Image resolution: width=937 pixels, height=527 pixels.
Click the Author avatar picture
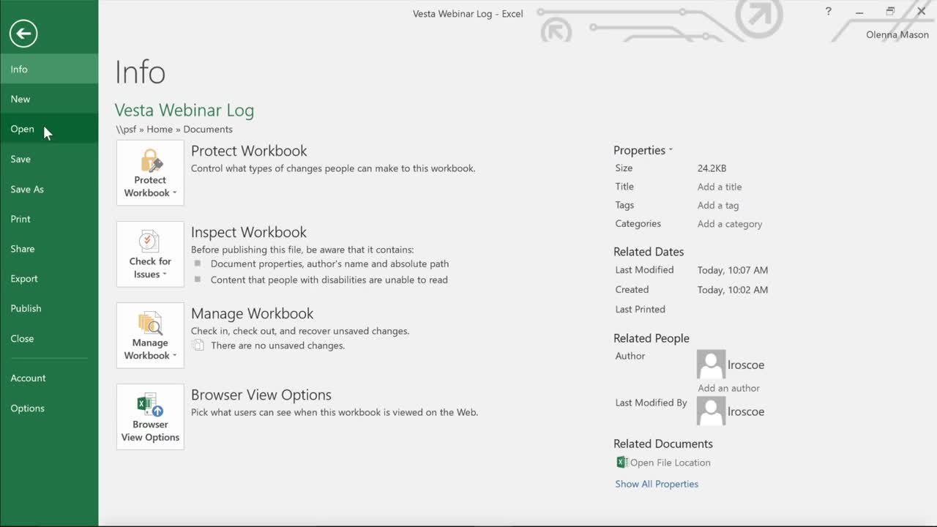(711, 365)
